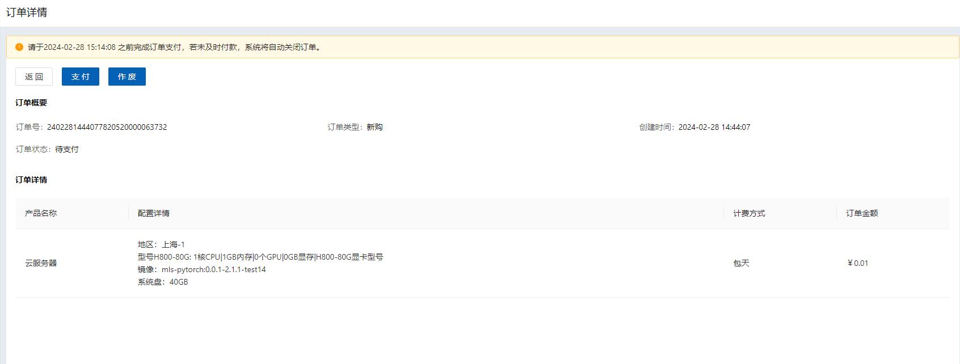The width and height of the screenshot is (960, 364).
Task: Select the 产品名称 column header
Action: [41, 213]
